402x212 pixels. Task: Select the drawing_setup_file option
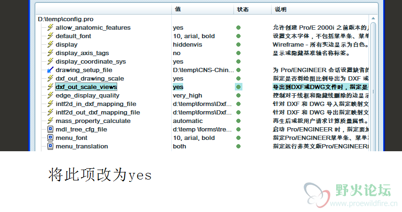click(84, 70)
